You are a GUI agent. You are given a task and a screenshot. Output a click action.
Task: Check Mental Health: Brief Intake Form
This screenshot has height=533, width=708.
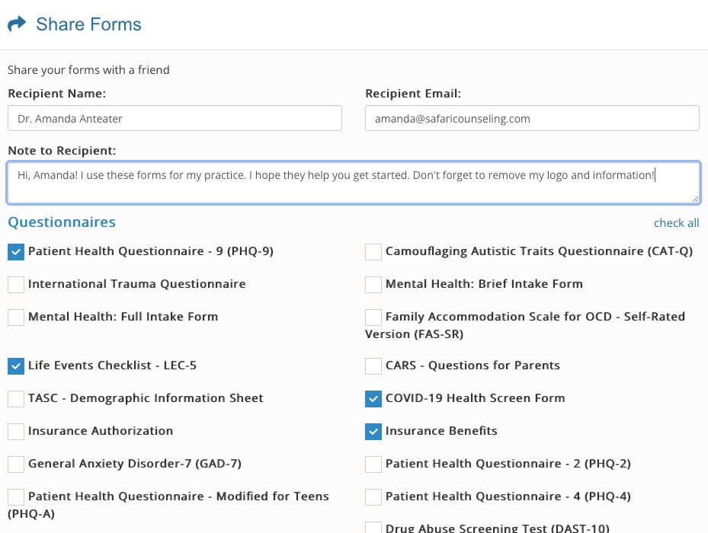coord(373,284)
